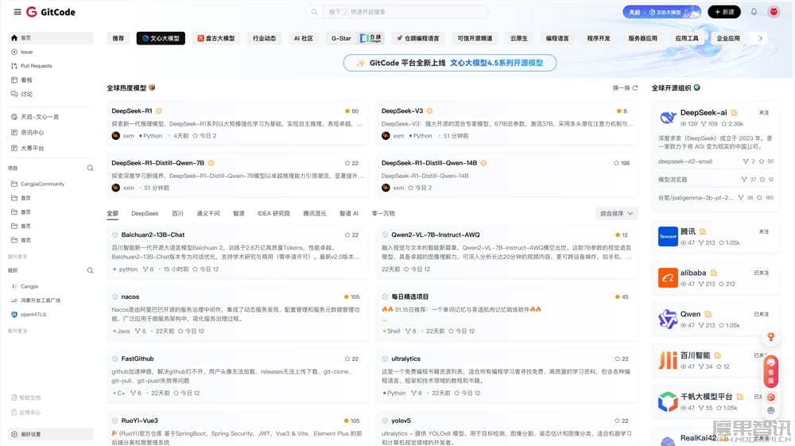The image size is (795, 446).
Task: Star the nacos project
Action: (351, 297)
